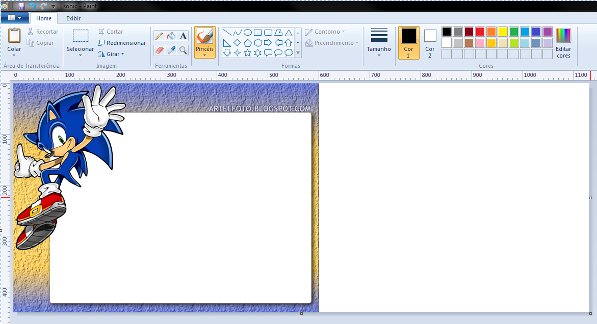Switch to the Exibir tab

(x=73, y=18)
